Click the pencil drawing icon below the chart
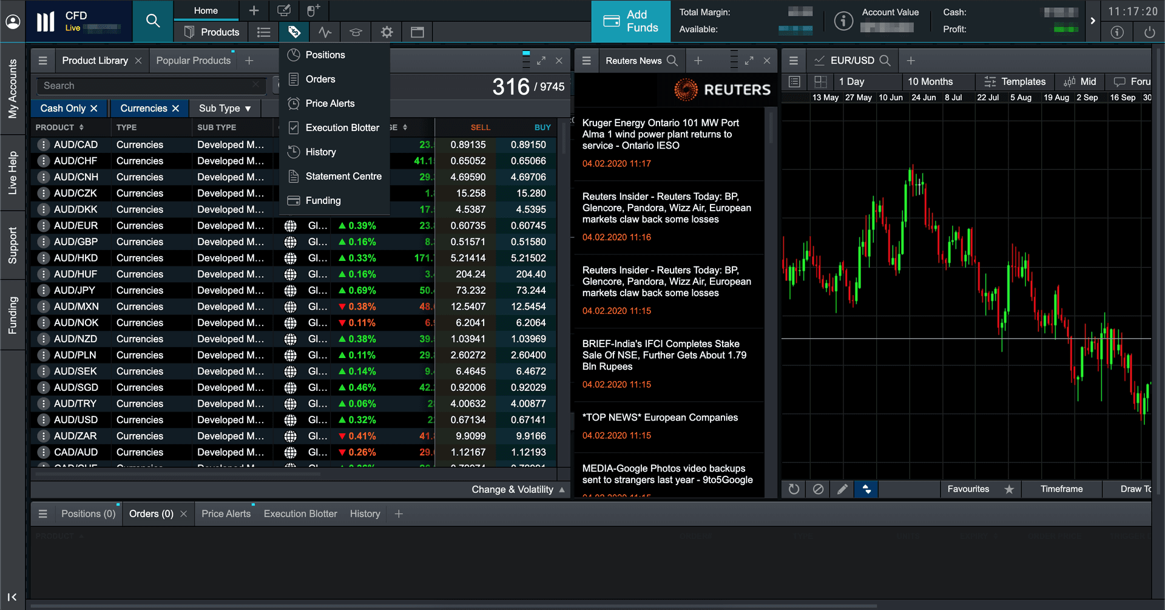This screenshot has width=1165, height=610. pos(842,489)
